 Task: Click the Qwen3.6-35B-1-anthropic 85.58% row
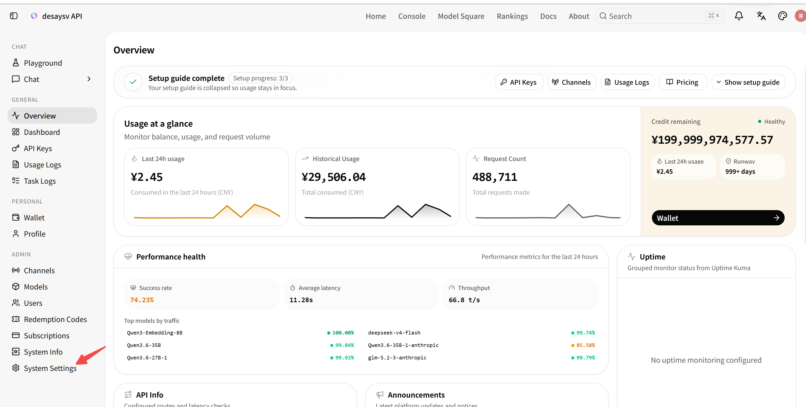click(482, 345)
